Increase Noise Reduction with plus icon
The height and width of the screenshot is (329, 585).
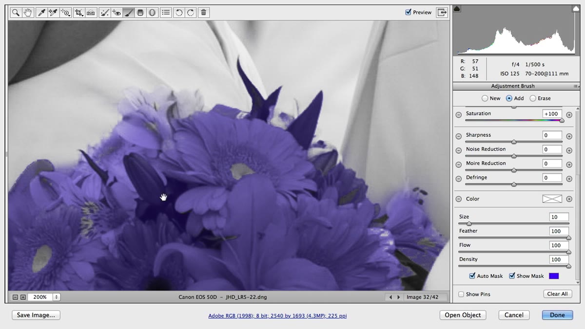click(569, 150)
